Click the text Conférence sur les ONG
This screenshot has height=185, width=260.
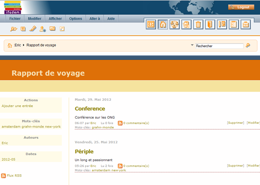pos(95,117)
